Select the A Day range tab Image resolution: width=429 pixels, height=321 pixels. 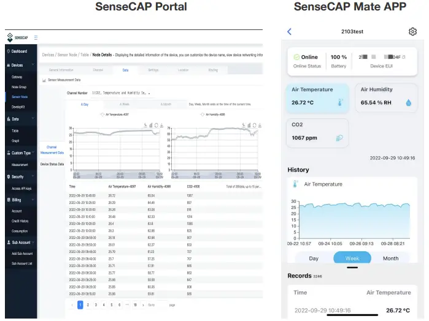click(x=85, y=104)
